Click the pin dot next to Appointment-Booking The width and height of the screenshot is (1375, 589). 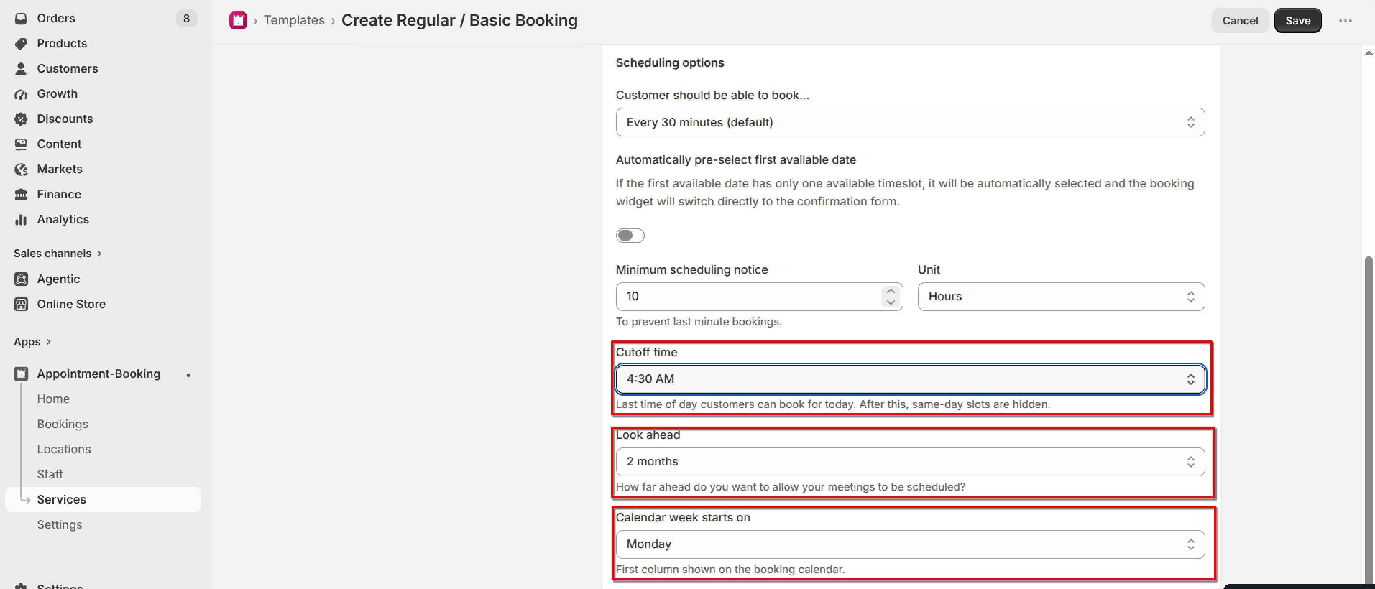(188, 375)
